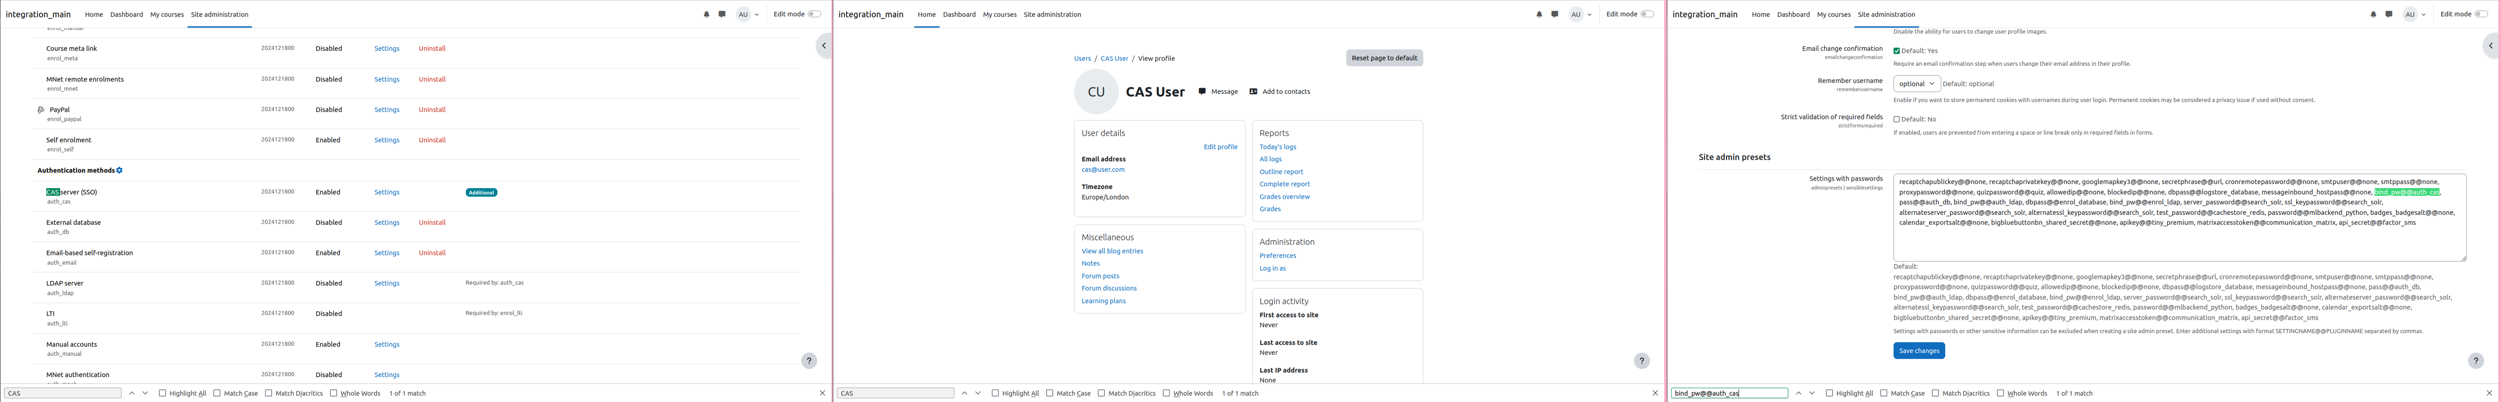Click the find input containing bind_pw@@auth_cas
Screen dimensions: 2501x402
(x=1729, y=393)
